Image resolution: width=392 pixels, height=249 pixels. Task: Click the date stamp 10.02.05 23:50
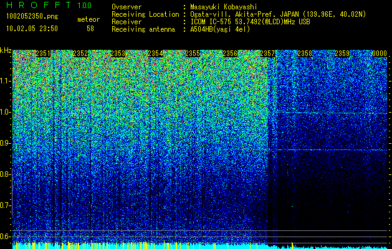(32, 29)
